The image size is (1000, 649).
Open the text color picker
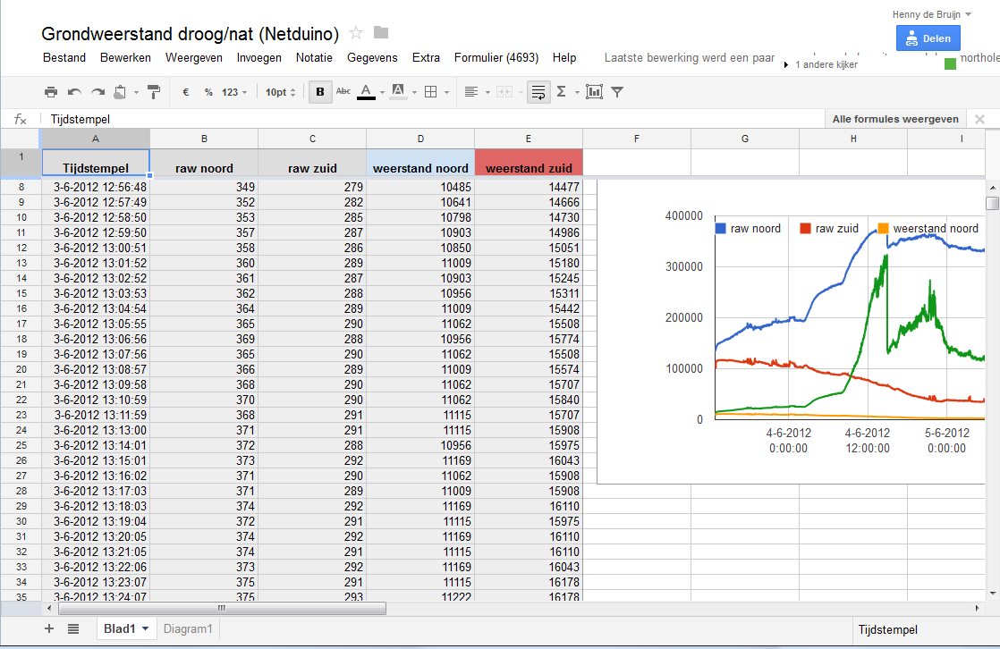(x=368, y=91)
